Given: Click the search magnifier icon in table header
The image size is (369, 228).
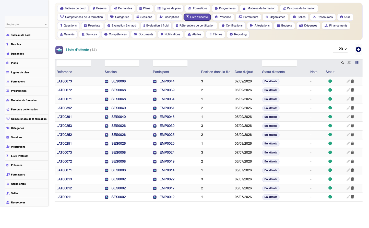Looking at the screenshot, I should pos(342,63).
